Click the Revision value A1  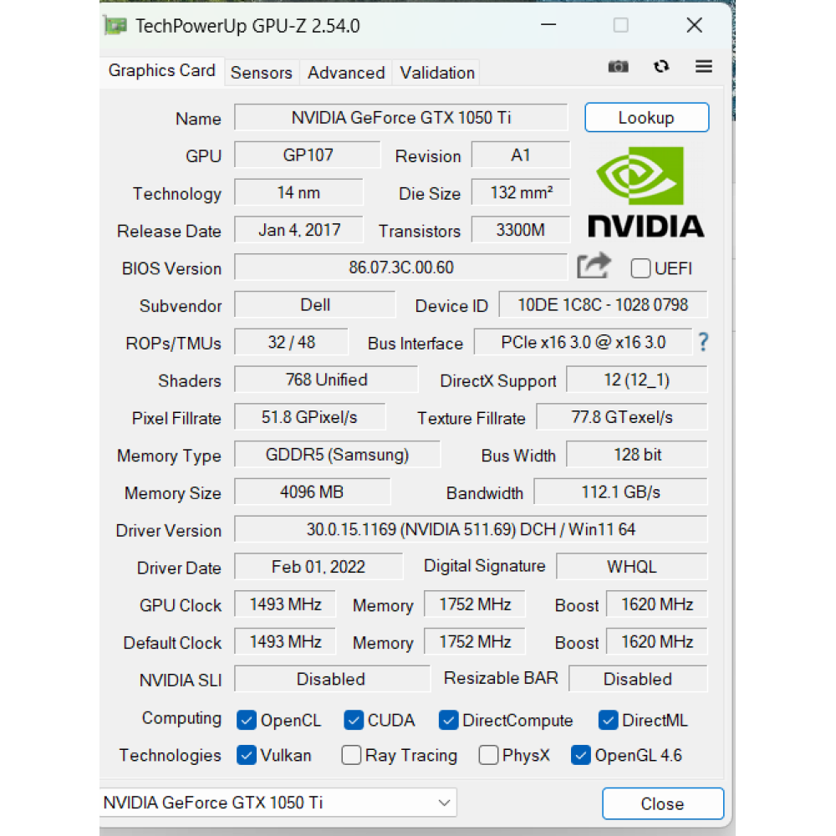point(520,155)
